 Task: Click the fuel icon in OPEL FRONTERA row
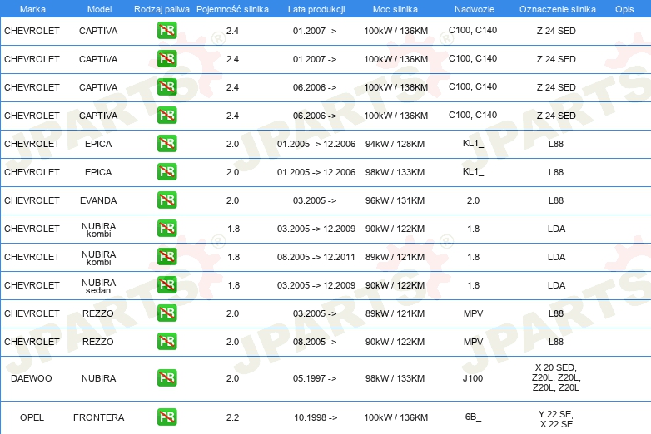[x=166, y=417]
